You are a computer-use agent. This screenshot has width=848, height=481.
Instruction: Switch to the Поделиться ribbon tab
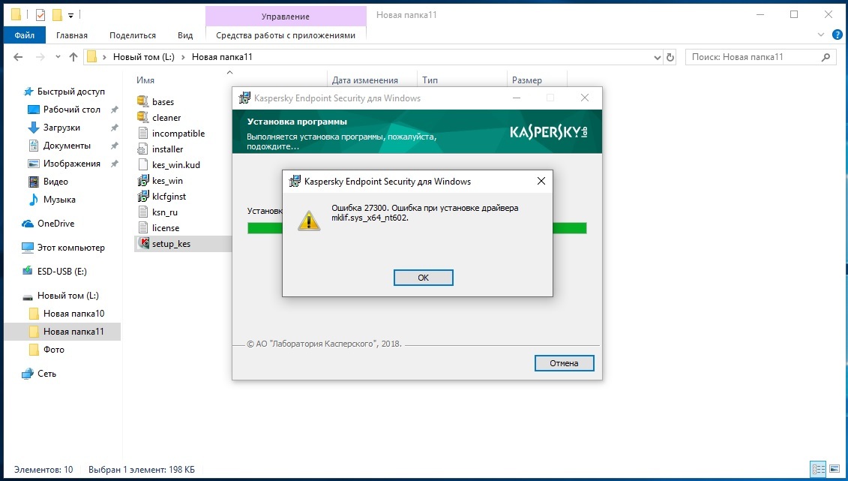click(x=133, y=35)
